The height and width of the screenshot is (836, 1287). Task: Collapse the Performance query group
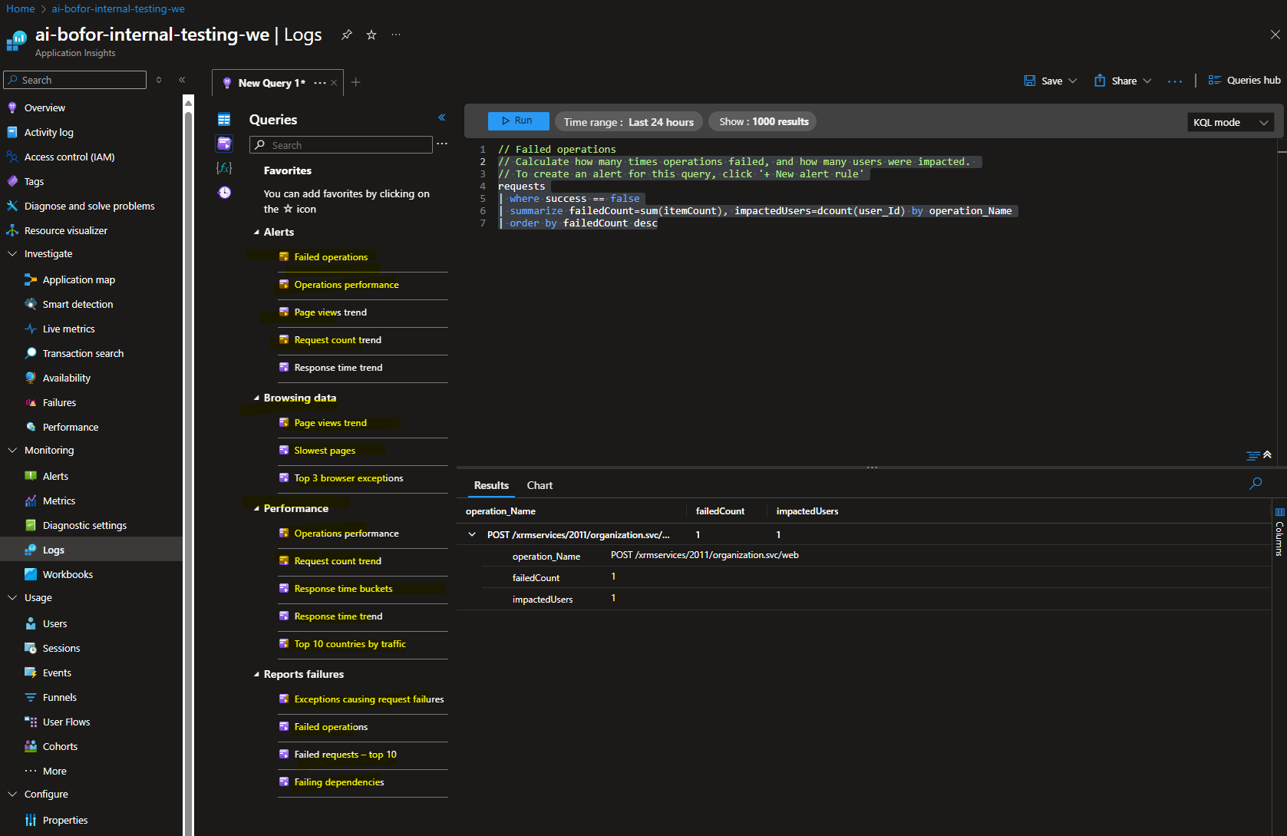click(x=256, y=508)
